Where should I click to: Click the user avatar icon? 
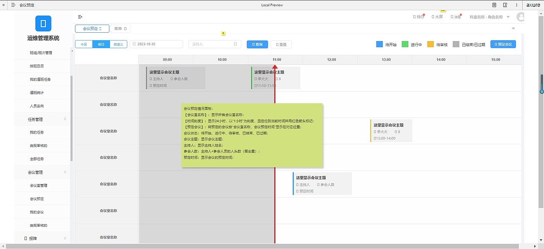pos(520,17)
